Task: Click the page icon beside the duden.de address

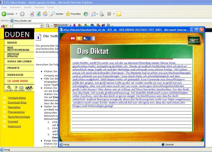Action: (12, 21)
